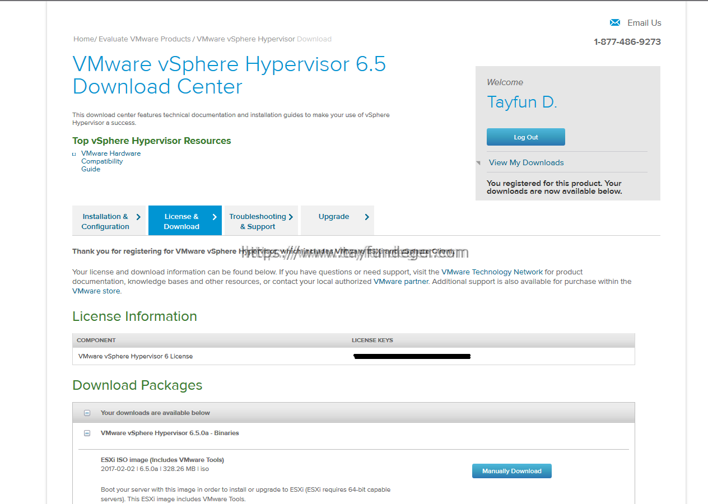Collapse the vSphere Hypervisor 6.5.0a Binaries row
Viewport: 708px width, 504px height.
click(x=87, y=433)
